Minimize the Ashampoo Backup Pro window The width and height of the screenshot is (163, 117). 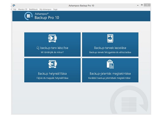(138, 5)
